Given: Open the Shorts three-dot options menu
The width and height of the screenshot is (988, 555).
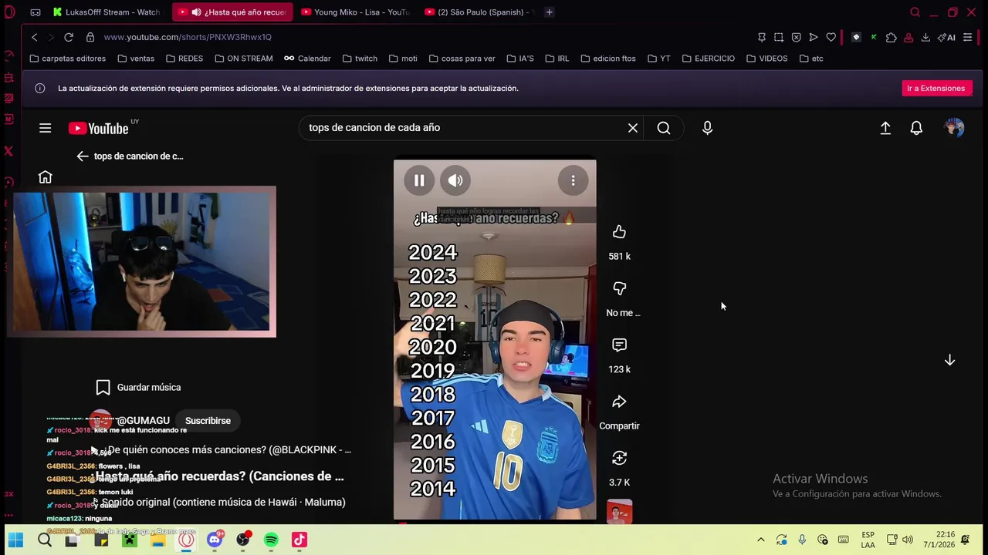Looking at the screenshot, I should click(573, 180).
